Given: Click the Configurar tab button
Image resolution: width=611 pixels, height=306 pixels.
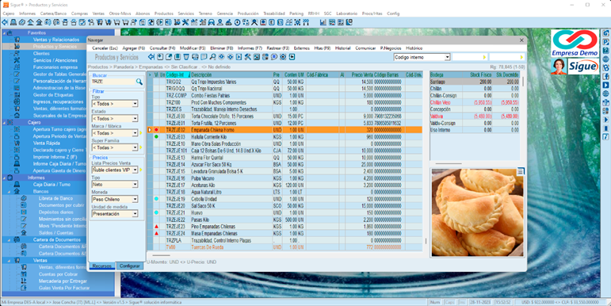Looking at the screenshot, I should [x=130, y=266].
